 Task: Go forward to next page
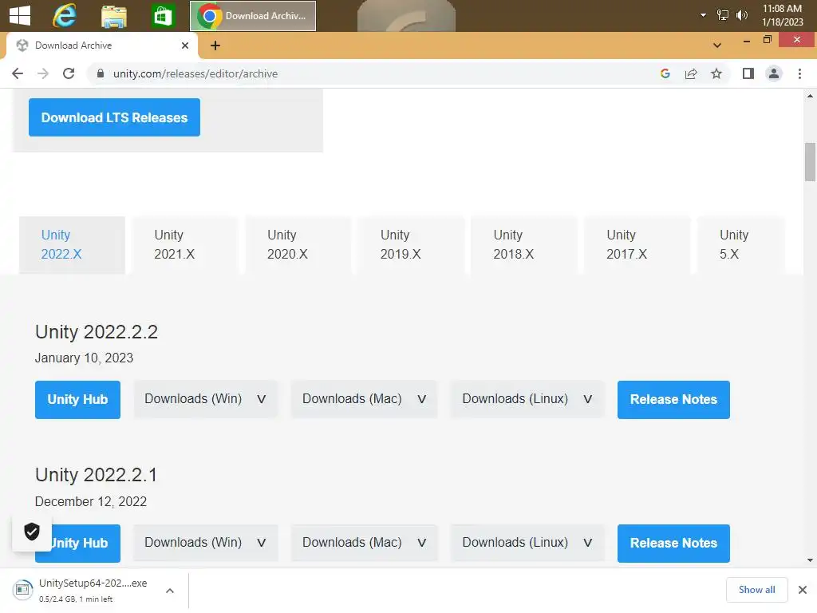coord(43,73)
